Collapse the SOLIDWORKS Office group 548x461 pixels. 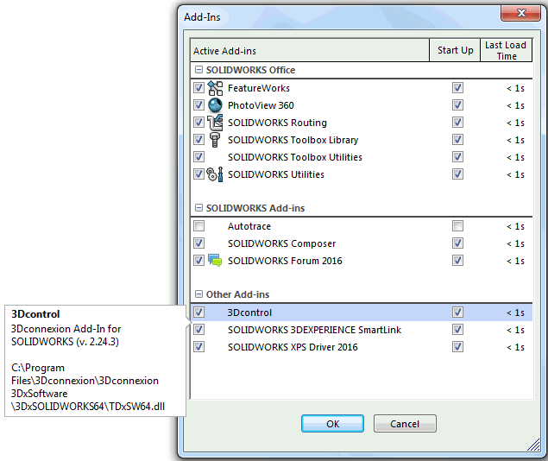tap(198, 70)
